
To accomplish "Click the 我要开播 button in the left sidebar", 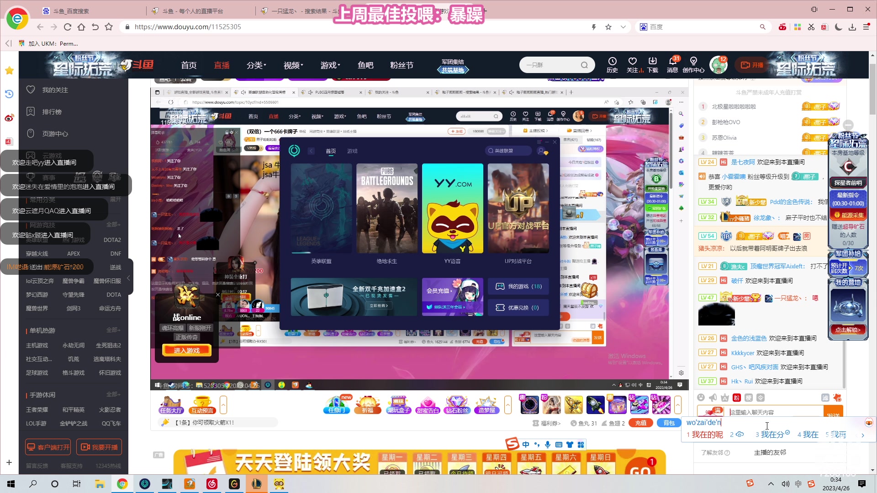I will pyautogui.click(x=99, y=446).
